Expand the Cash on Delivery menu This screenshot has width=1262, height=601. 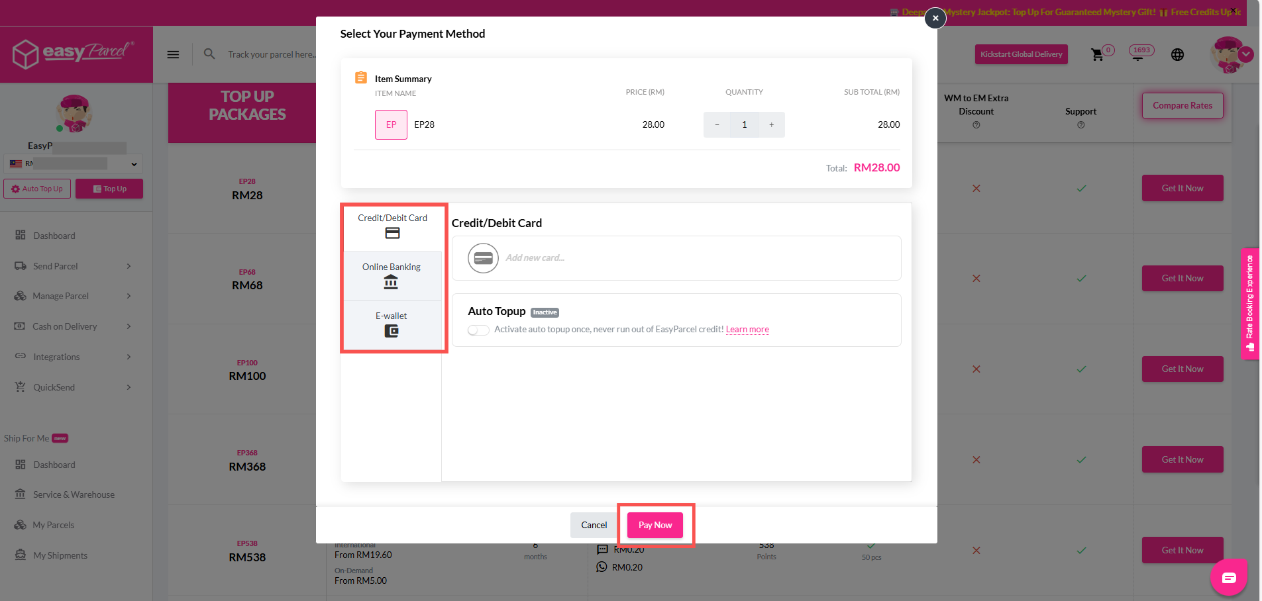73,326
